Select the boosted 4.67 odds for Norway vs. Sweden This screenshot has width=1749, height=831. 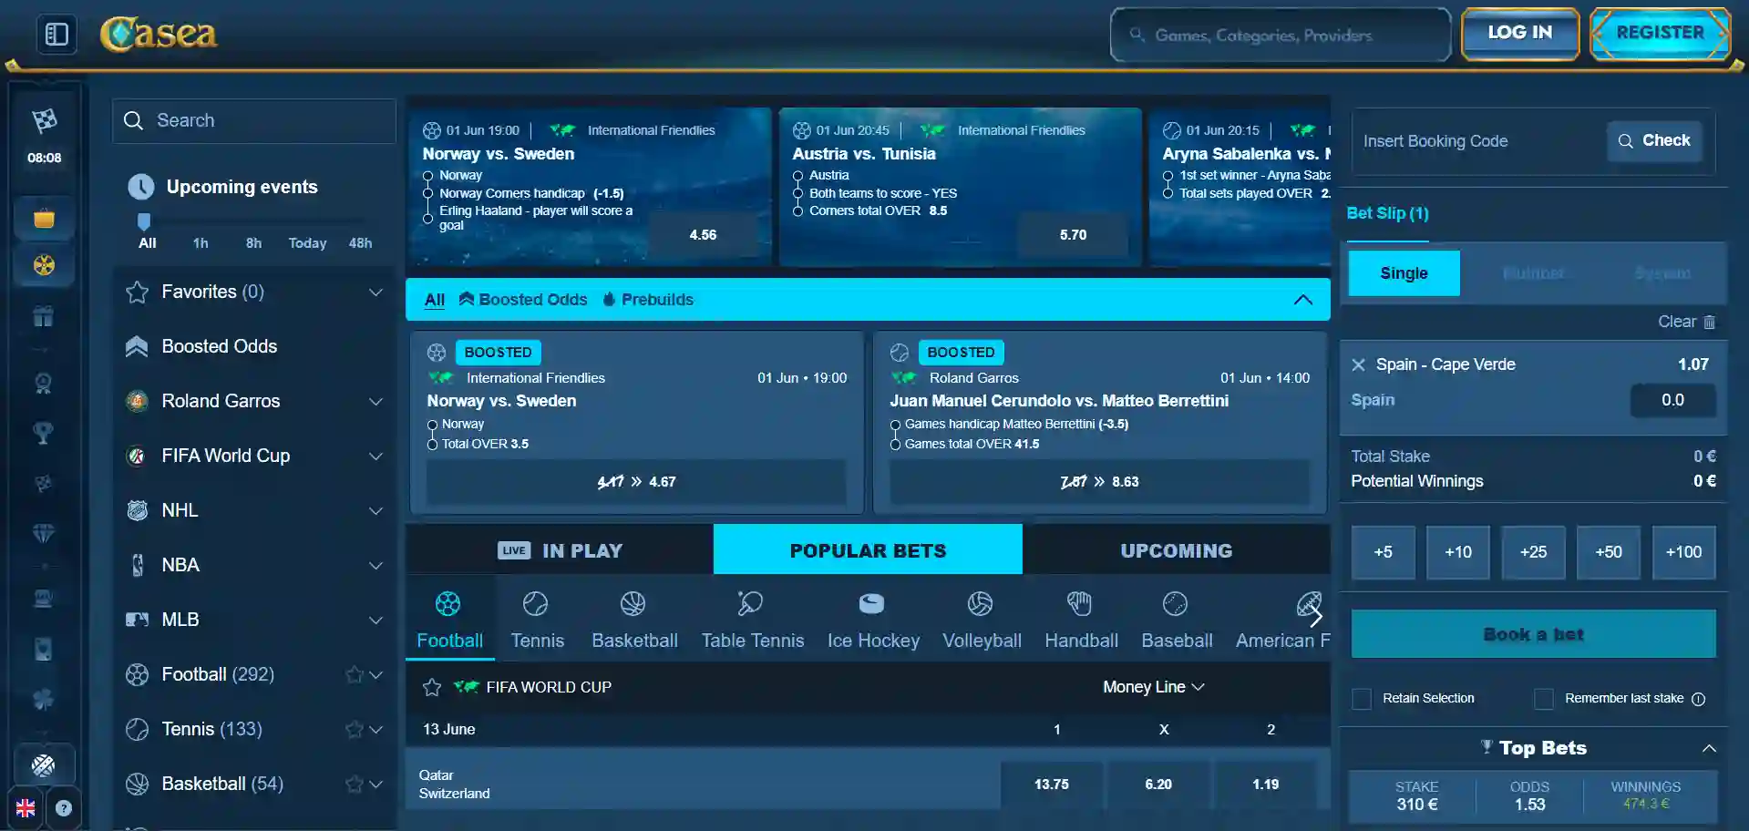click(x=636, y=481)
